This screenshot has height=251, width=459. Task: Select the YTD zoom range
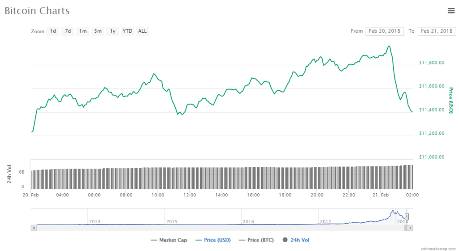click(x=127, y=31)
